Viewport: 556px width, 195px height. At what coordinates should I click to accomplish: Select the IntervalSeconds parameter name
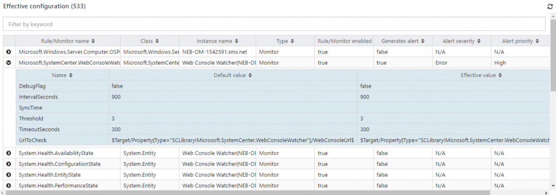click(x=39, y=97)
